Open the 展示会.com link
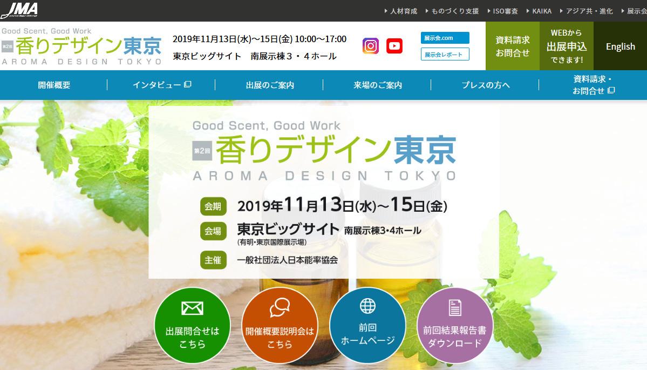This screenshot has width=647, height=370. [x=445, y=38]
